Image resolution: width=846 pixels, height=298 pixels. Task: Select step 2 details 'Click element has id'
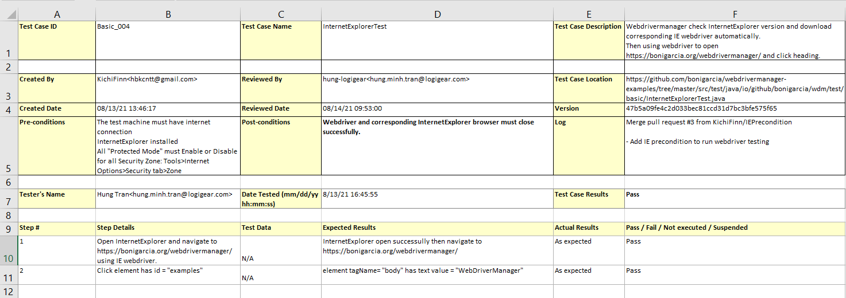tap(168, 275)
